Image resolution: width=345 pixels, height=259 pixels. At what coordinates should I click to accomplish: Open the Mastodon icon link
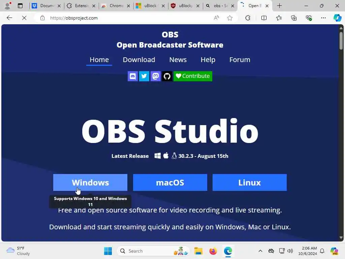(156, 76)
